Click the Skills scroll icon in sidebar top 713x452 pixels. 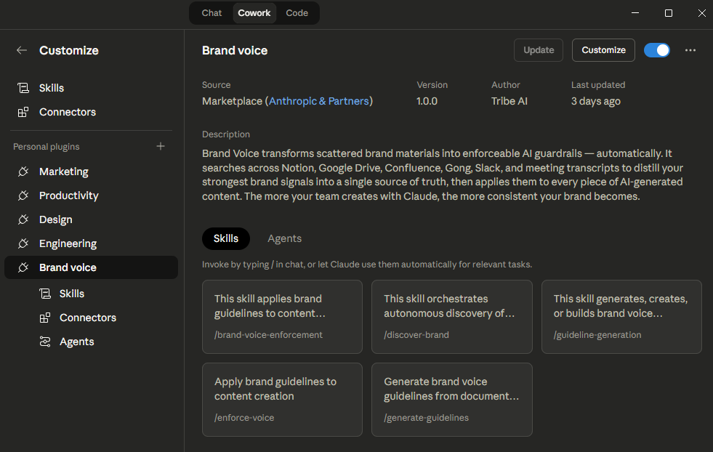click(23, 88)
